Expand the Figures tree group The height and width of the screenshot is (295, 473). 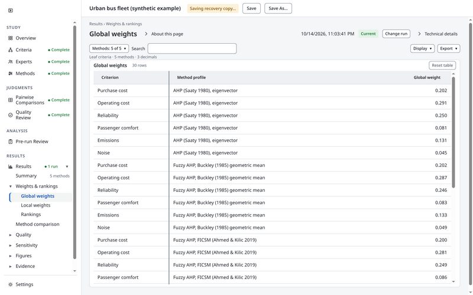pyautogui.click(x=11, y=256)
